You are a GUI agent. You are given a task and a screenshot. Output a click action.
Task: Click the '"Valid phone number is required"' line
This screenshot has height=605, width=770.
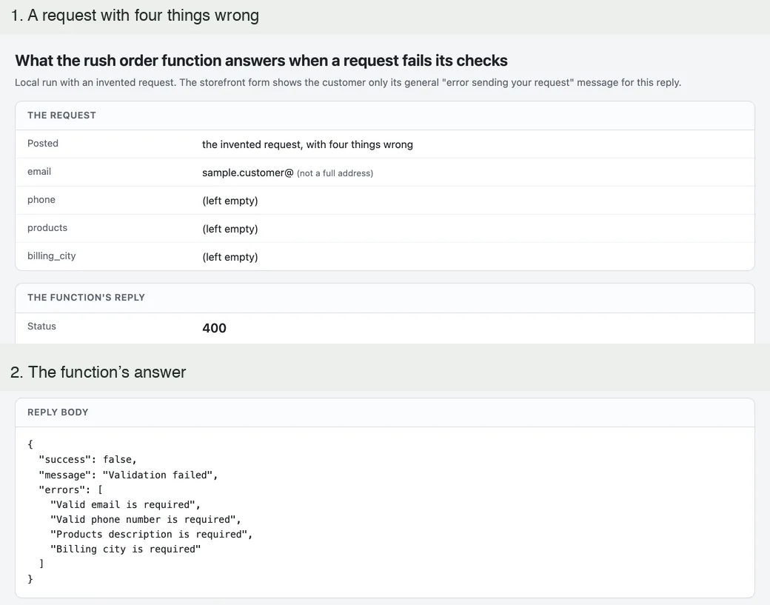(x=146, y=520)
